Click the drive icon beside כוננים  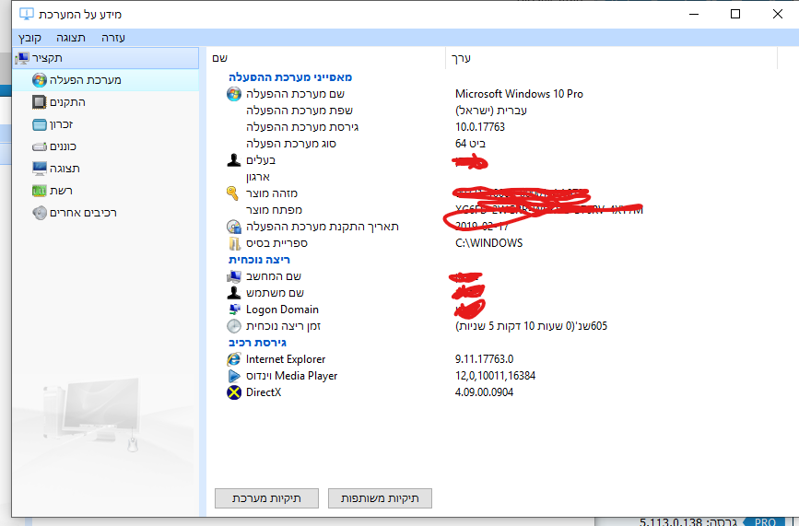click(40, 146)
